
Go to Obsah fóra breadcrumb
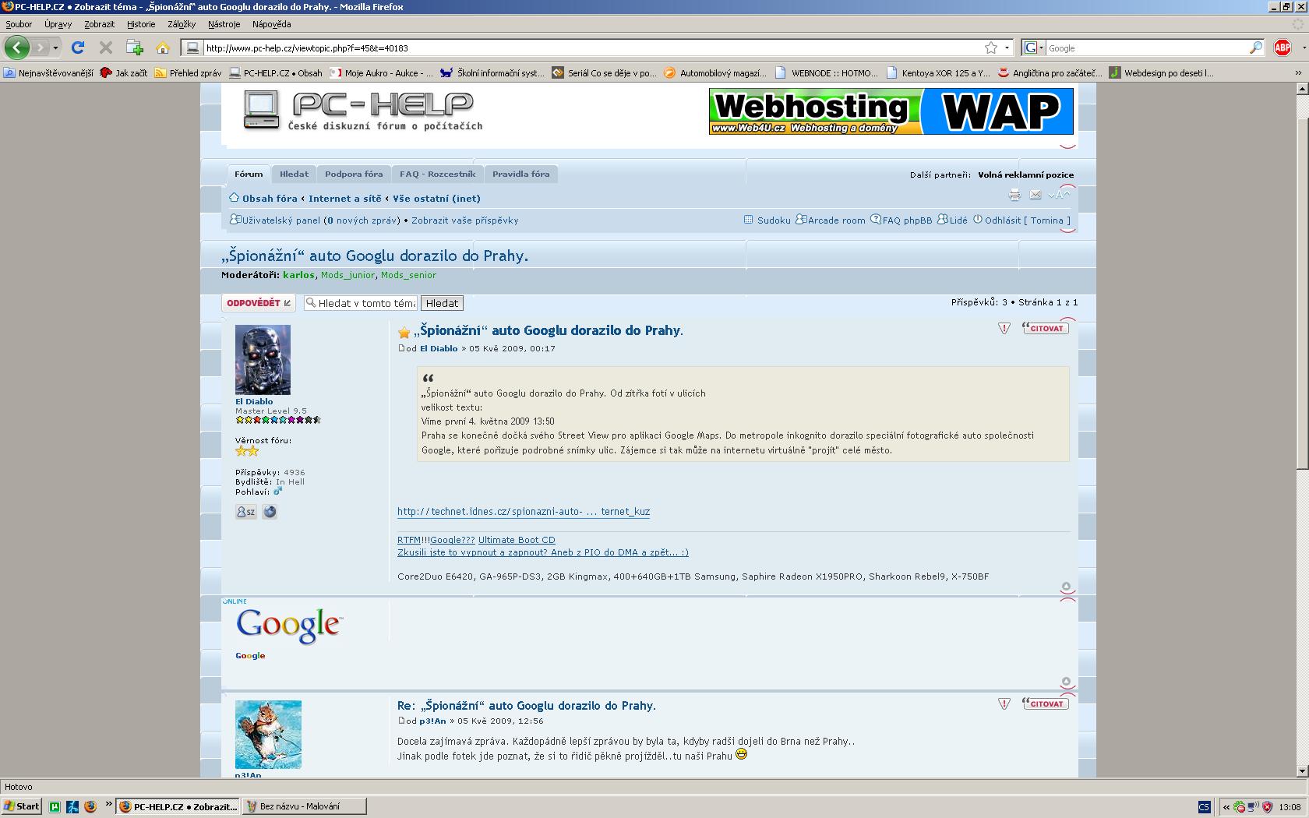tap(270, 199)
